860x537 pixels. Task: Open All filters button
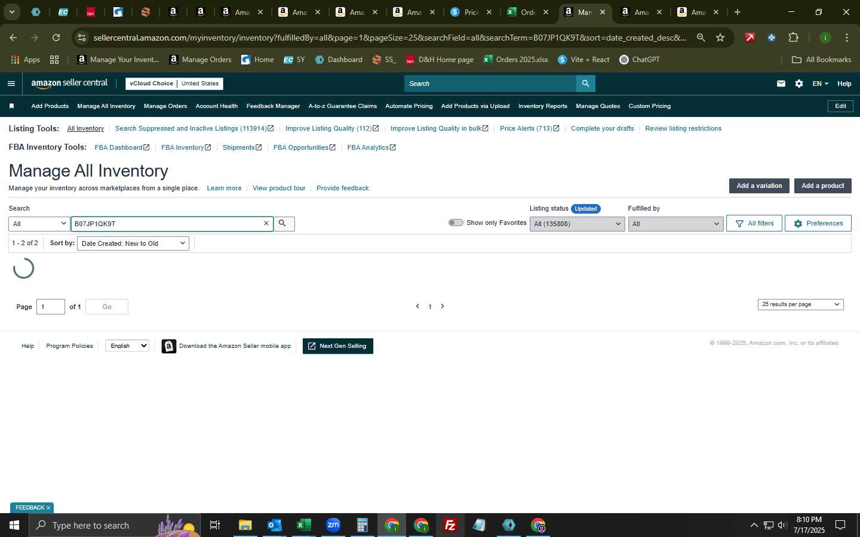point(754,223)
